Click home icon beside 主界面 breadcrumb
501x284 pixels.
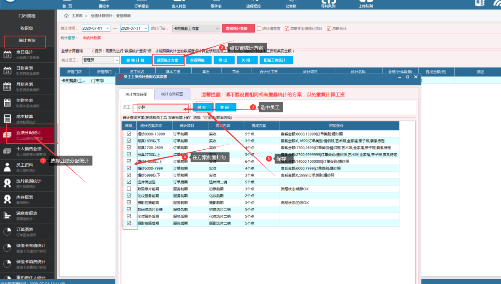coord(66,15)
